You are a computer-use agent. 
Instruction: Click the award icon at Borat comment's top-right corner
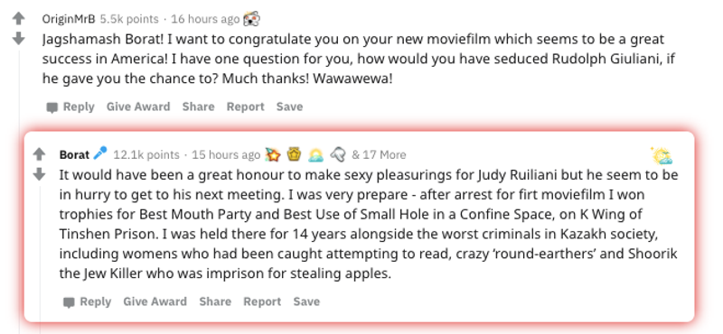[662, 155]
